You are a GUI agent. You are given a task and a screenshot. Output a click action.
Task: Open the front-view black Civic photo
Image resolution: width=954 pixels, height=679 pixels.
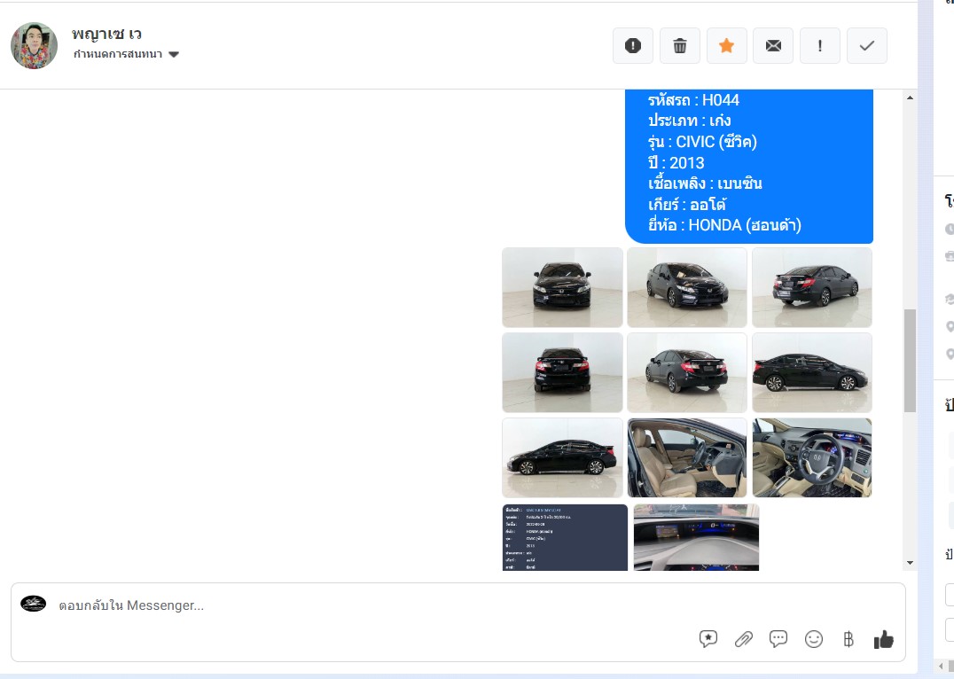point(562,287)
